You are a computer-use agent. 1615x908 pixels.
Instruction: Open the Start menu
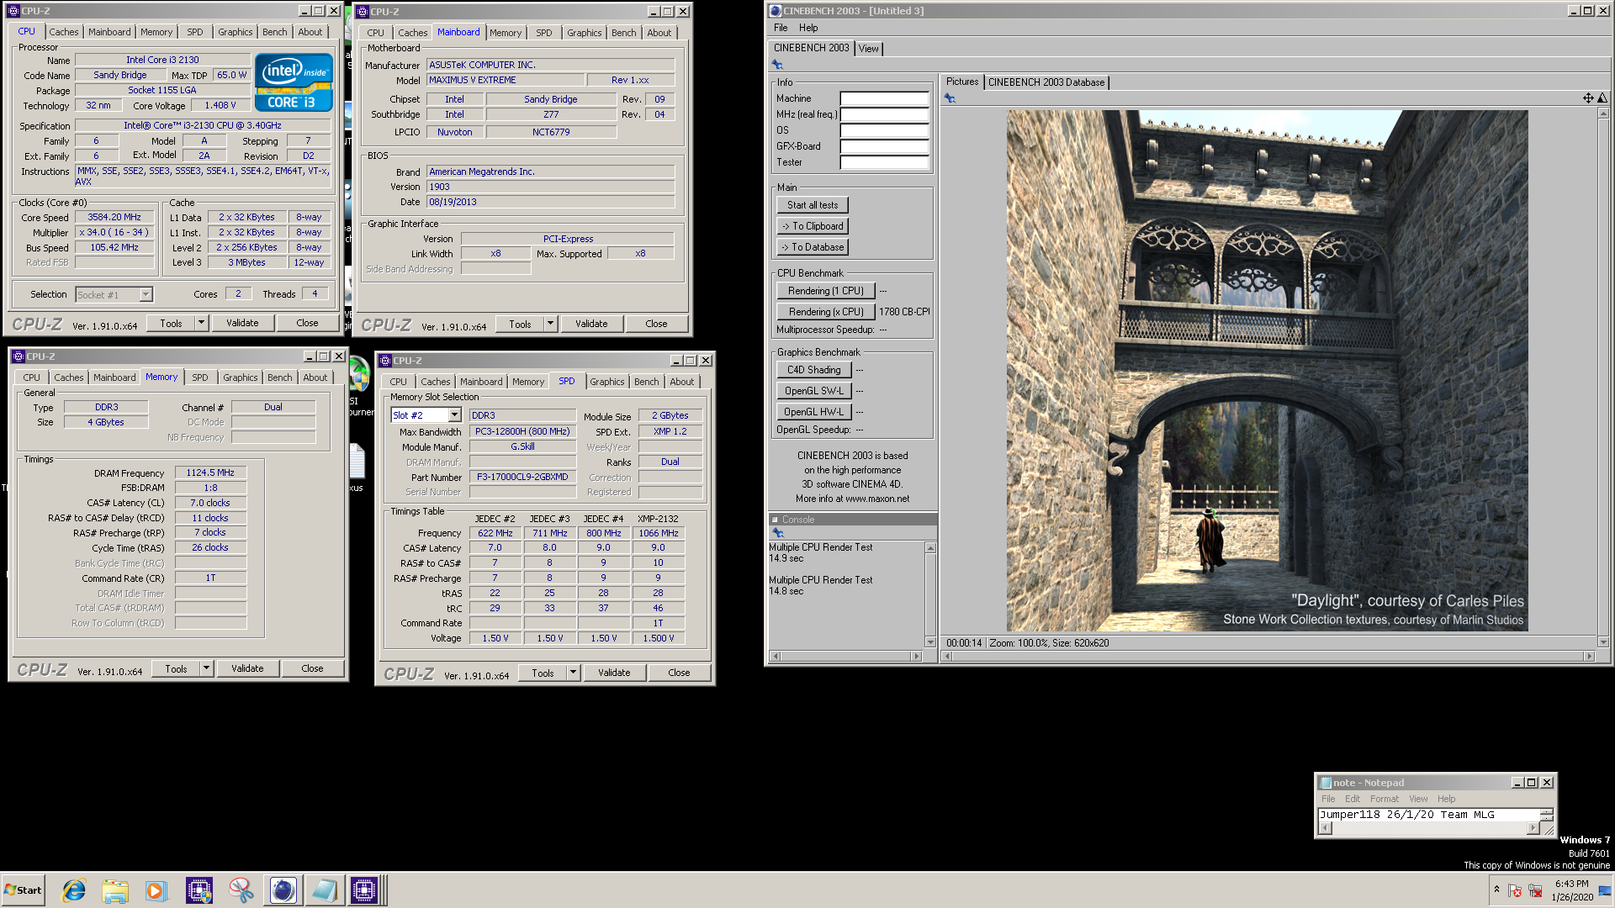[23, 890]
